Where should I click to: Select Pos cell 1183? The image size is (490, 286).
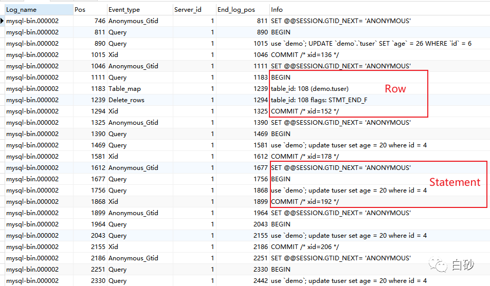[90, 89]
